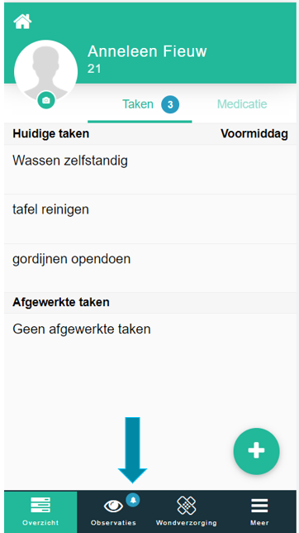Tap the task count badge showing 3
The height and width of the screenshot is (533, 299).
(x=170, y=104)
